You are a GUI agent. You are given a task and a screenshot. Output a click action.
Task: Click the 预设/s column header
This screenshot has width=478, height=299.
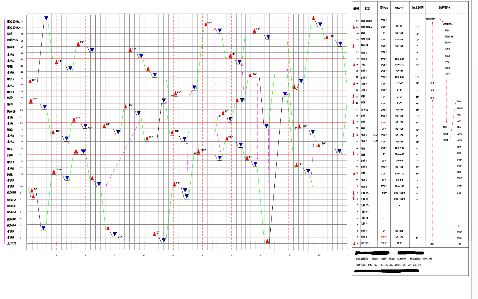(399, 8)
